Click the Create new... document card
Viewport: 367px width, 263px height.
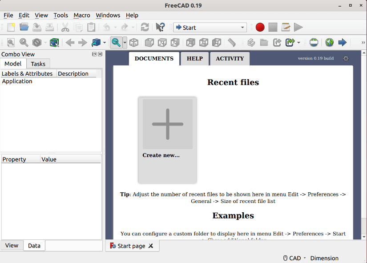(167, 140)
